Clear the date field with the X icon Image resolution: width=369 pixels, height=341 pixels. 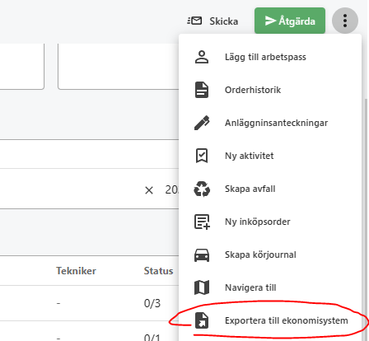[x=149, y=190]
